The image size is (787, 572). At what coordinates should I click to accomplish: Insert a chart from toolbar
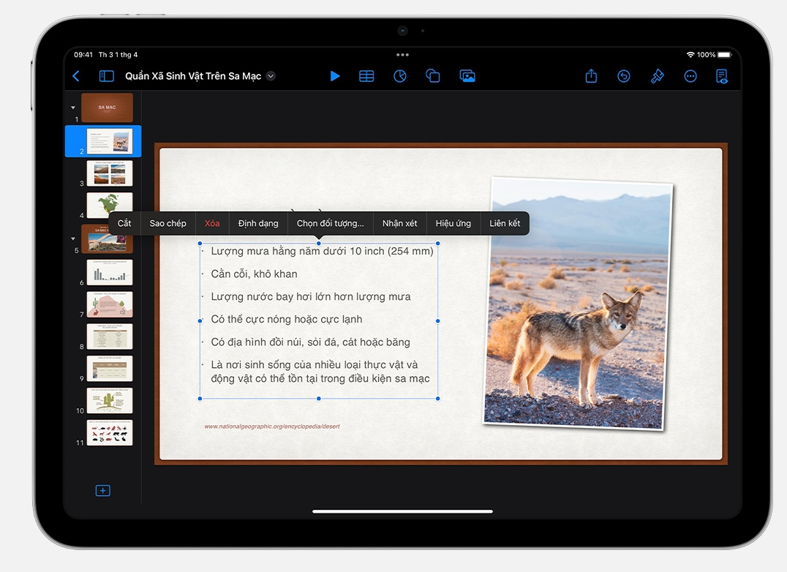point(399,76)
